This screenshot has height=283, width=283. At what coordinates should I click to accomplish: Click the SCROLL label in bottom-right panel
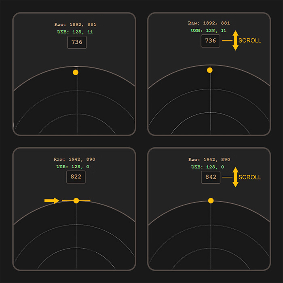tap(250, 177)
